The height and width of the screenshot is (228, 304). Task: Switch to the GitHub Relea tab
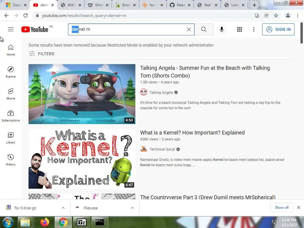[x=180, y=5]
